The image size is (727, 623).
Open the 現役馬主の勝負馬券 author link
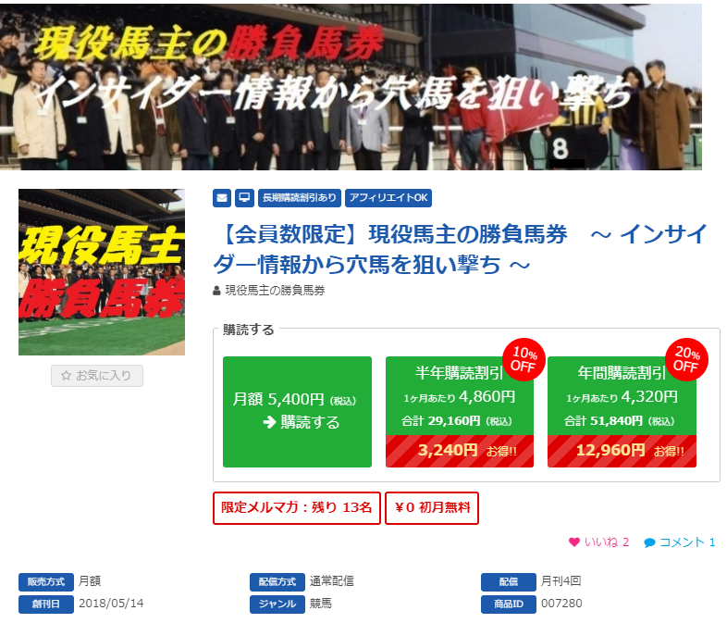[x=275, y=291]
